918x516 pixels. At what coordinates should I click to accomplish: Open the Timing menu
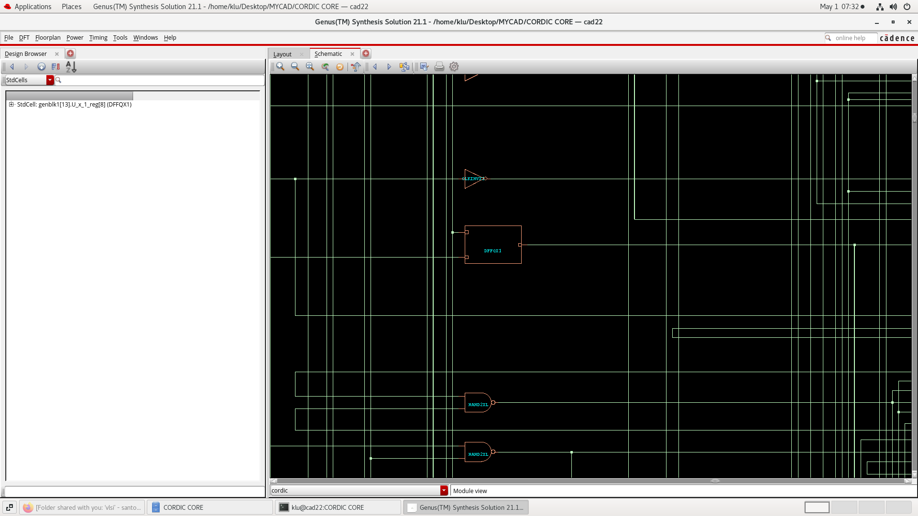98,38
